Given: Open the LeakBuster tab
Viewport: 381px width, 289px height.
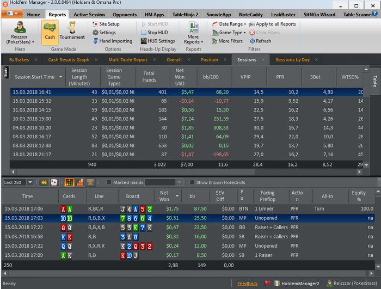Looking at the screenshot, I should point(283,15).
